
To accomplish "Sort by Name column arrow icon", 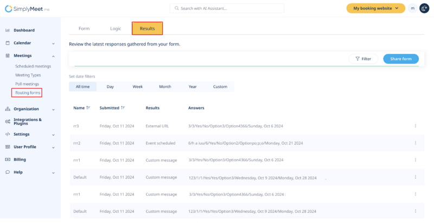I will click(x=88, y=108).
